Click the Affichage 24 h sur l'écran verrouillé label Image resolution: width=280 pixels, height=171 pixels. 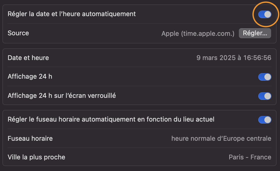tap(62, 96)
